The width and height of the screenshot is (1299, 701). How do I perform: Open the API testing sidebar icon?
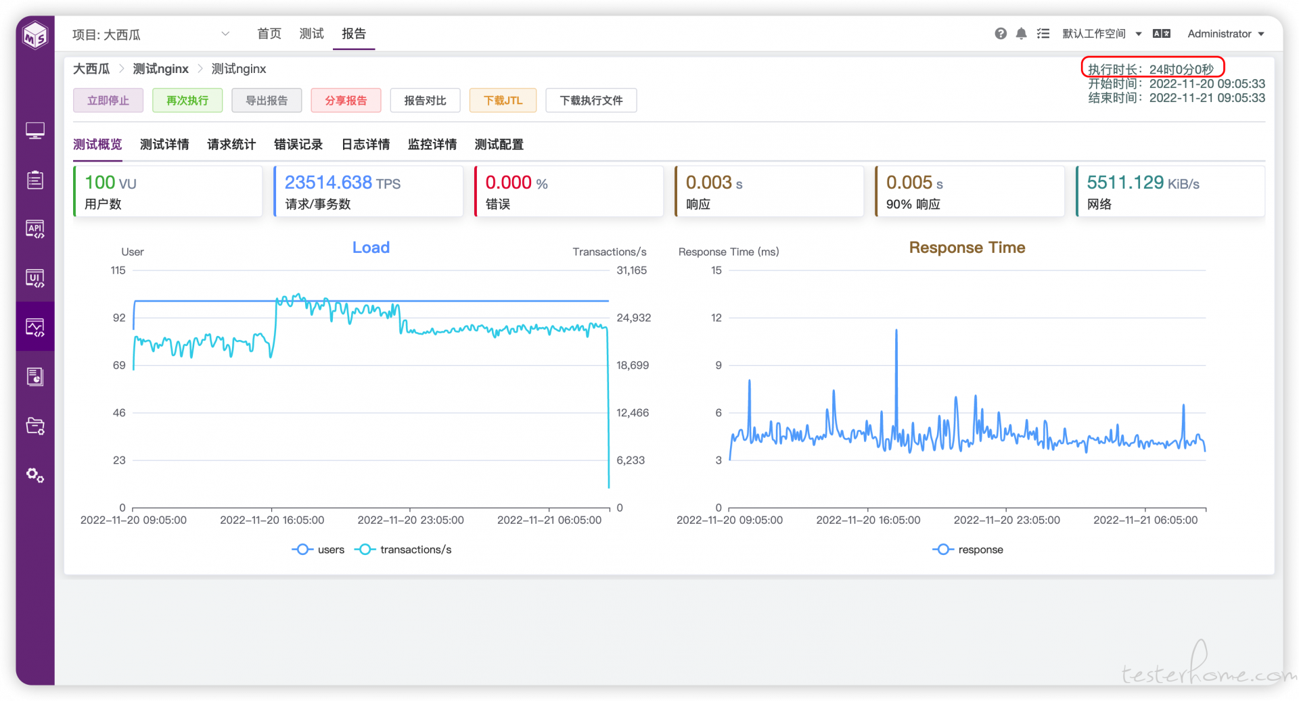pyautogui.click(x=35, y=229)
